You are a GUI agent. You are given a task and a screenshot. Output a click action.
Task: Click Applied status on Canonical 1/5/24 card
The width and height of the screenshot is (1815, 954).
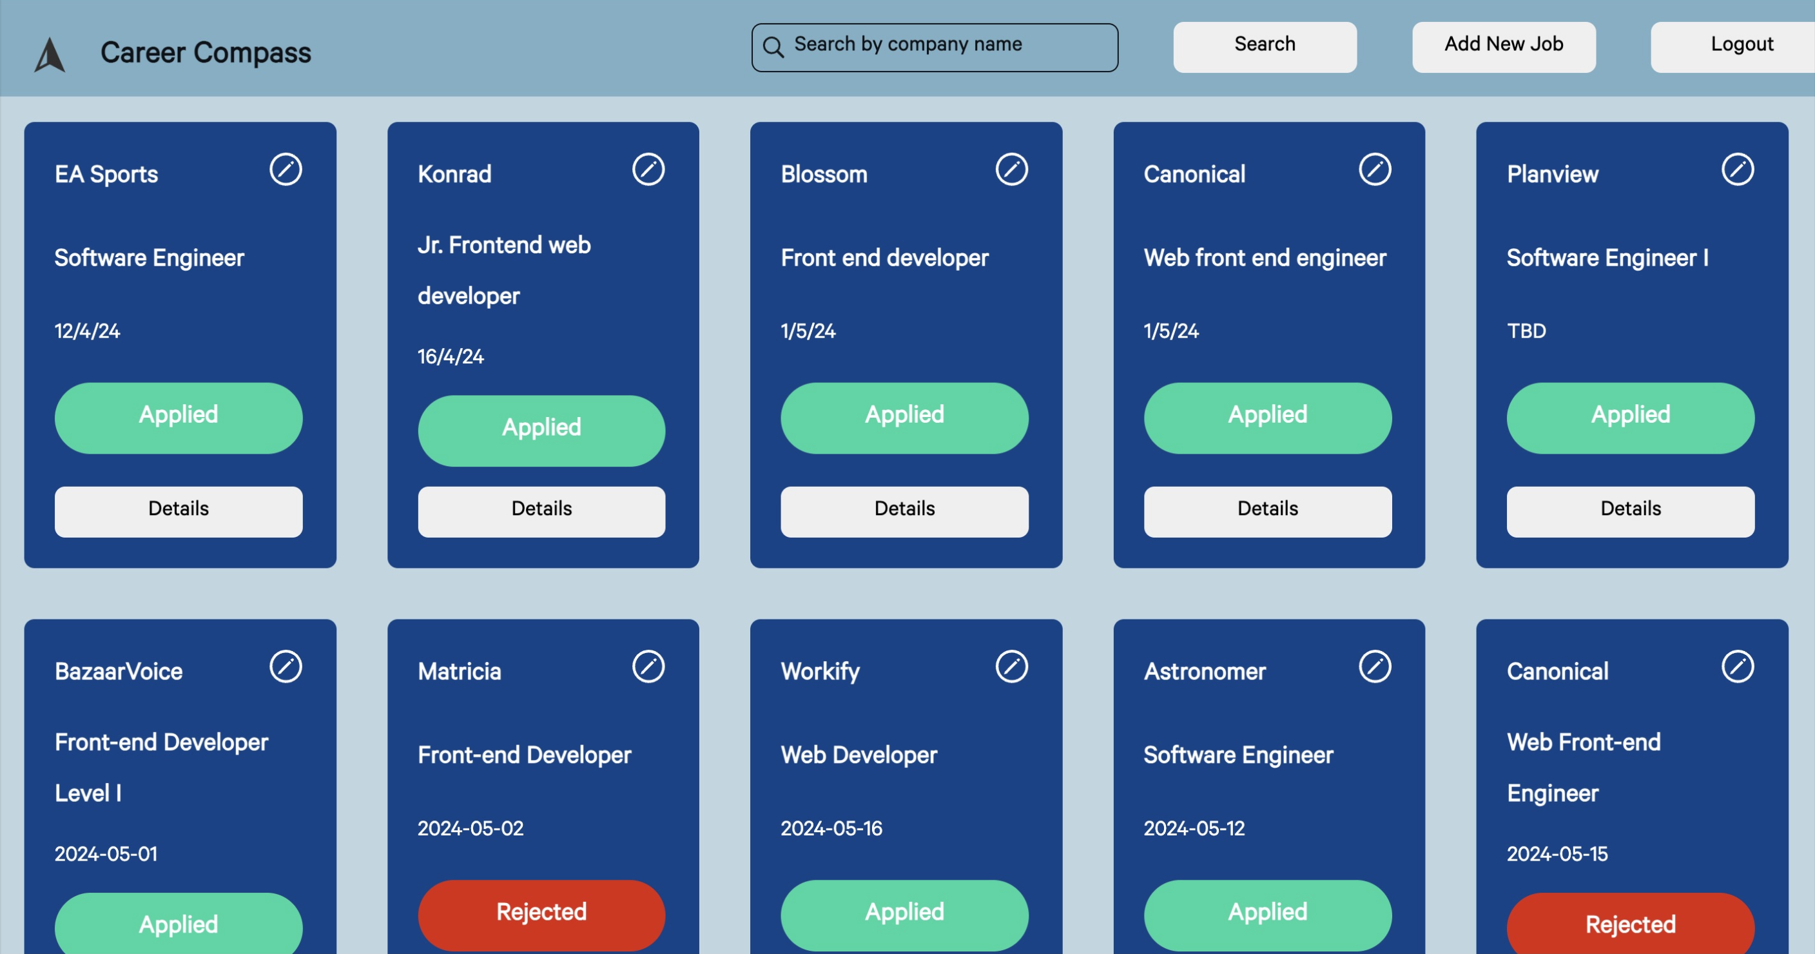pos(1268,418)
